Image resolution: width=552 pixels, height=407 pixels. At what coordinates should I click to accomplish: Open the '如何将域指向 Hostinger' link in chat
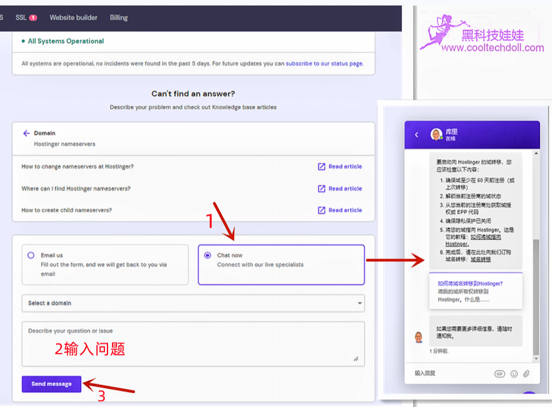[x=473, y=240]
